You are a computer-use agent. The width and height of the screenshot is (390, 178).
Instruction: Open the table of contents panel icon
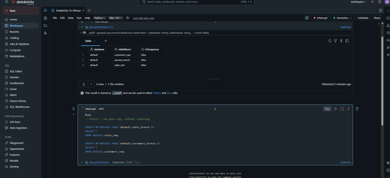pos(45,18)
